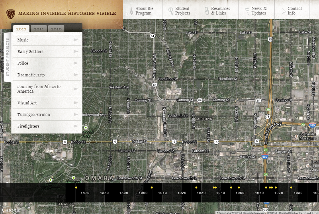The height and width of the screenshot is (214, 319).
Task: Click the timeline dot just before 1950
Action: 239,188
